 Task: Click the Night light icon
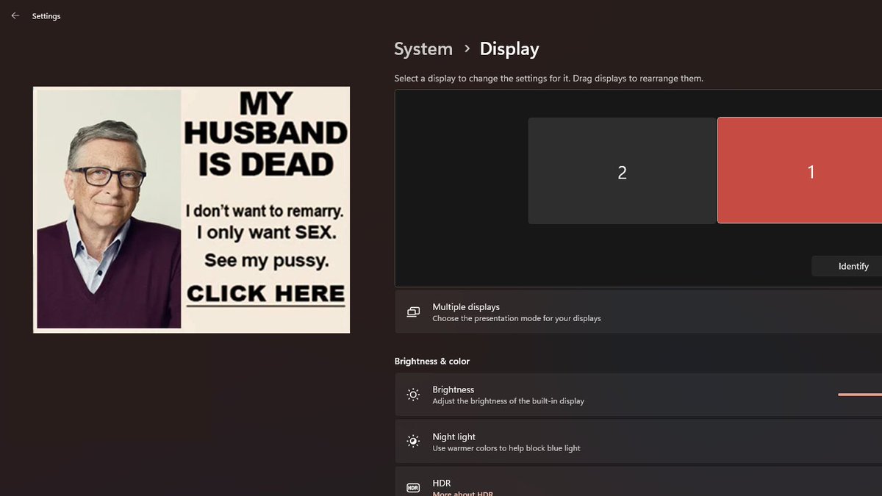pos(413,442)
